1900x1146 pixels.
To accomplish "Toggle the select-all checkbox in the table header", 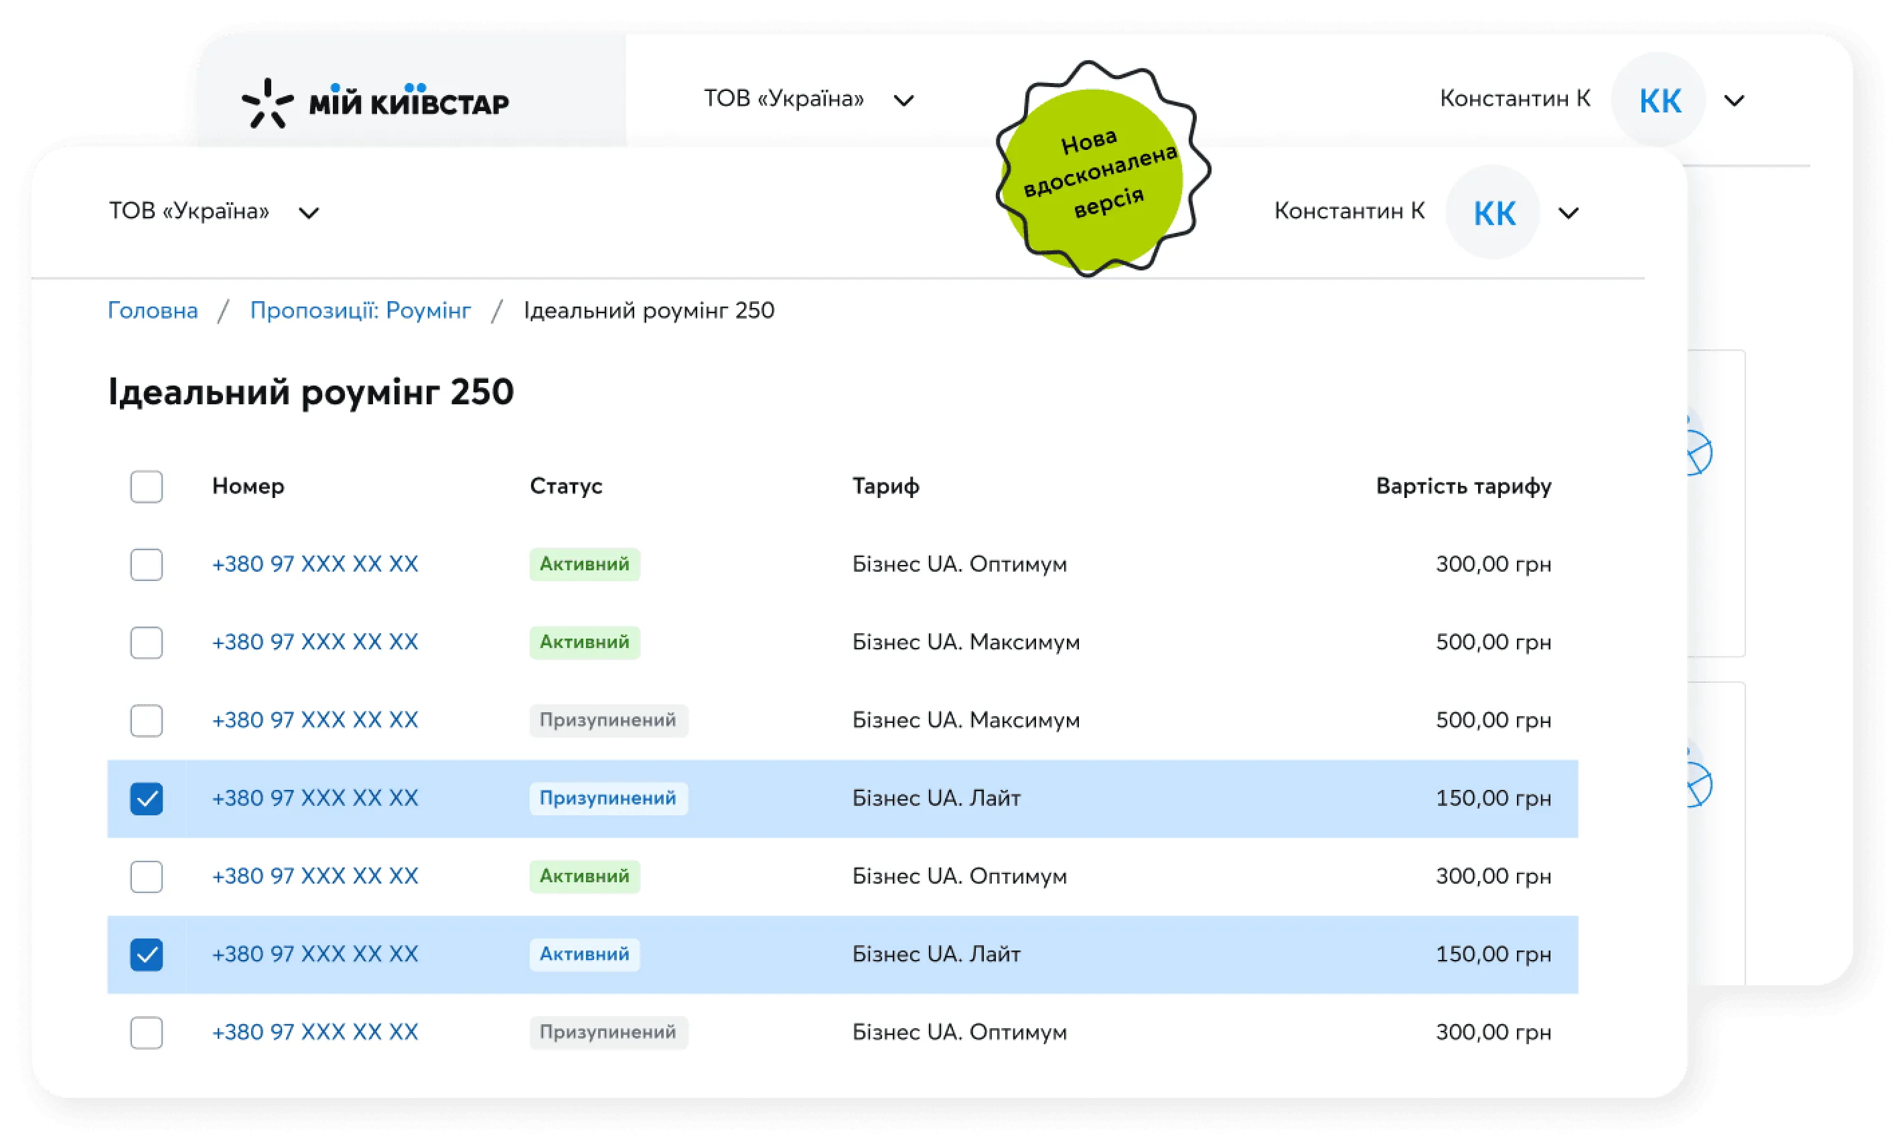I will click(x=147, y=486).
